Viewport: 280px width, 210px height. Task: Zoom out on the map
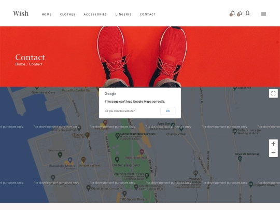pyautogui.click(x=273, y=152)
